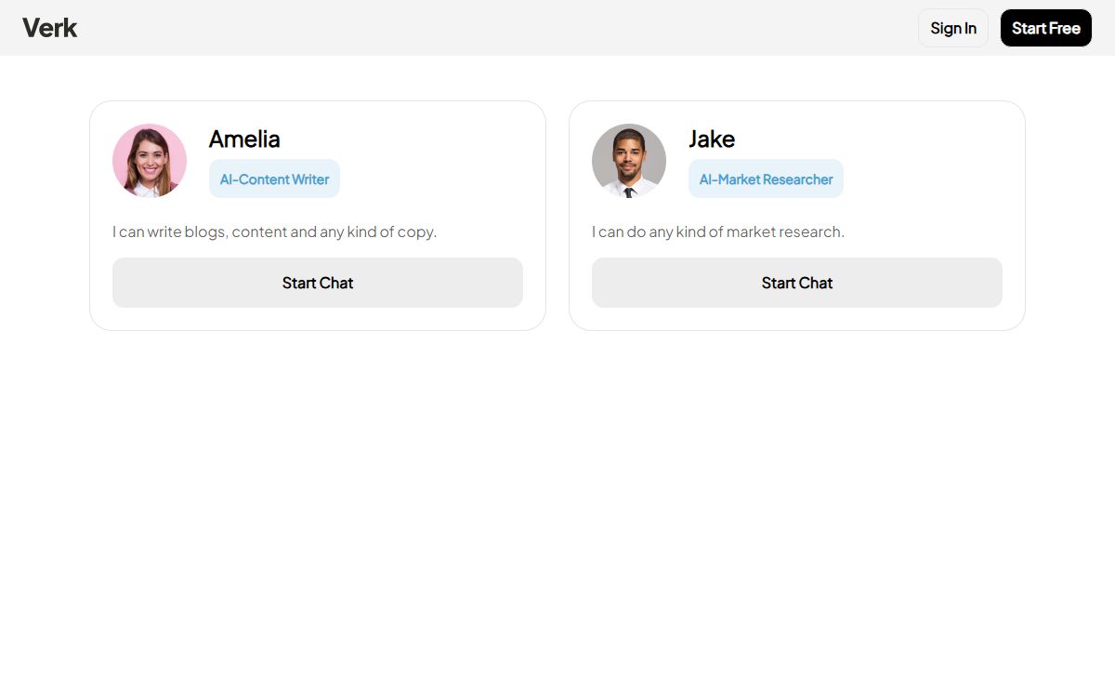Image resolution: width=1115 pixels, height=688 pixels.
Task: Click the black Start Free button
Action: point(1046,28)
